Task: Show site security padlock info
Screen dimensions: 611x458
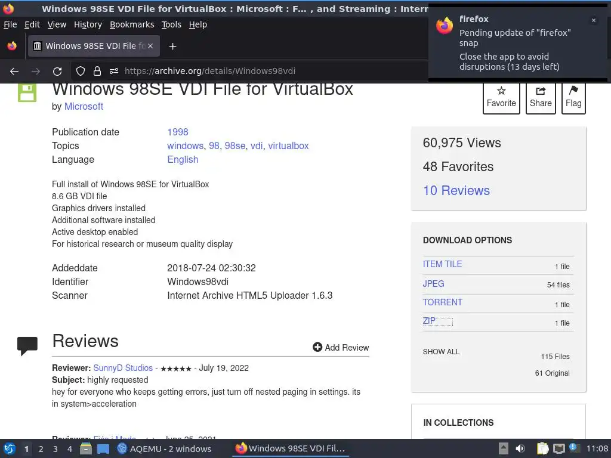Action: [x=97, y=72]
